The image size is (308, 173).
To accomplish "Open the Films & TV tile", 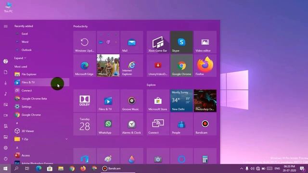I will coord(108,100).
